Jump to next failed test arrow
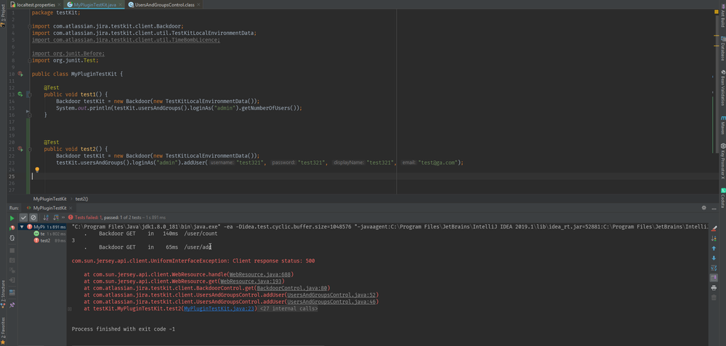Viewport: 726px width, 346px height. click(714, 258)
